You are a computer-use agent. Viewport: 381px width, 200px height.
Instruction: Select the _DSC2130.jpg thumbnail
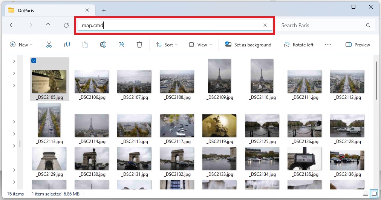(x=92, y=158)
